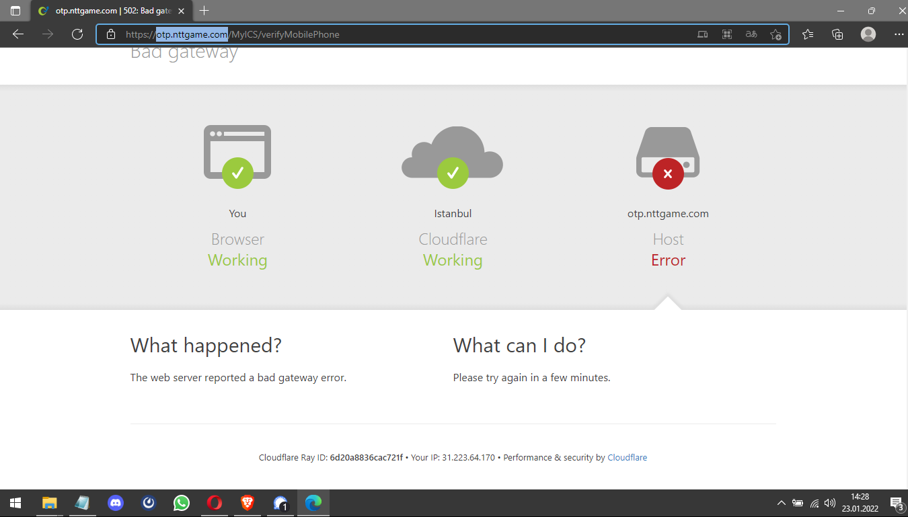Open the notepad app in the taskbar
The height and width of the screenshot is (517, 908).
tap(83, 503)
